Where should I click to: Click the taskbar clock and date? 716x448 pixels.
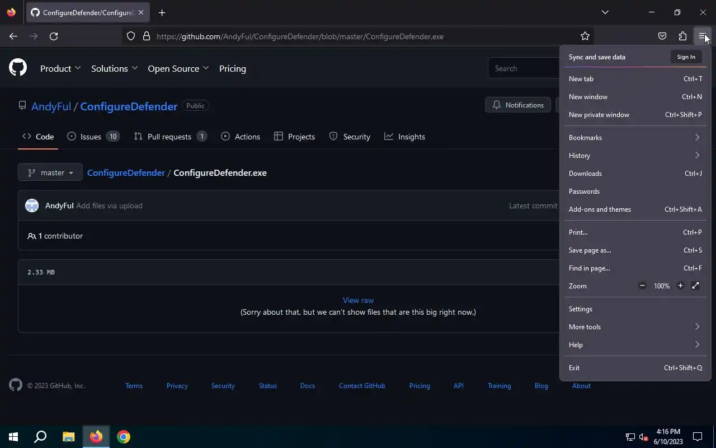pyautogui.click(x=668, y=437)
